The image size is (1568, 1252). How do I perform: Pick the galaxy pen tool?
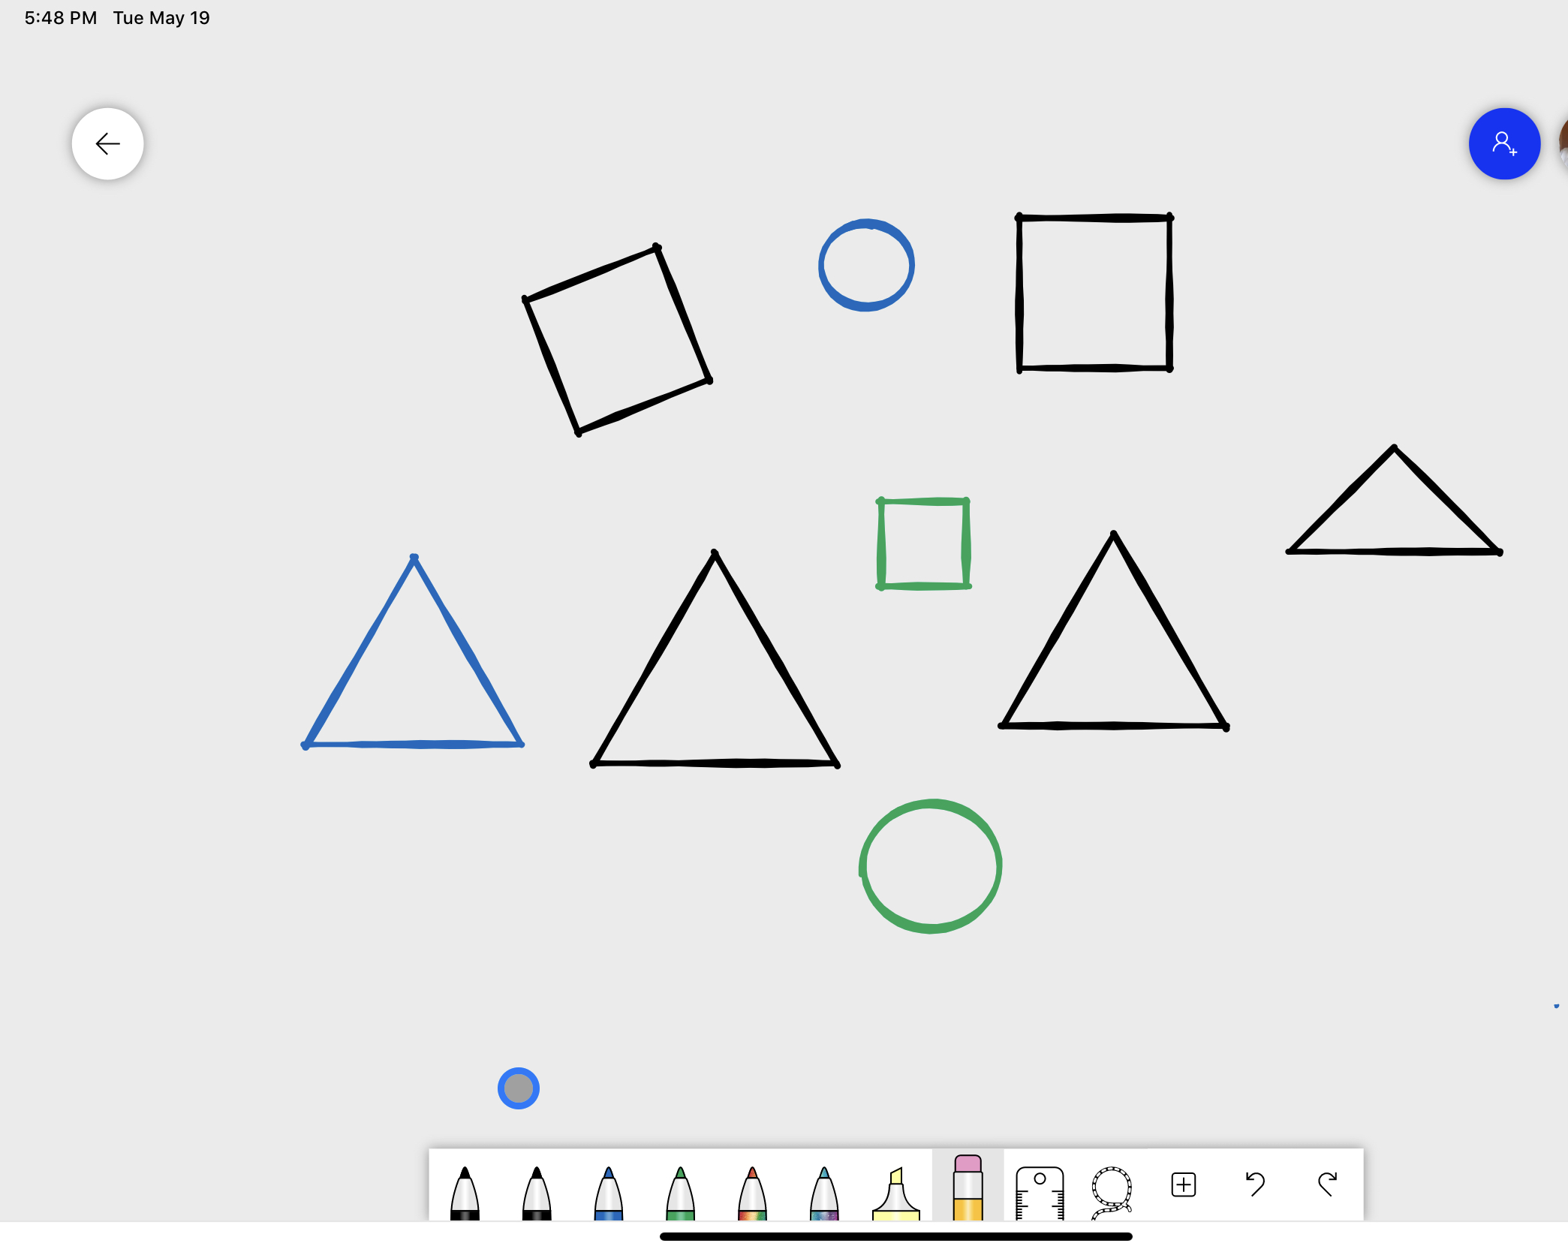point(824,1192)
